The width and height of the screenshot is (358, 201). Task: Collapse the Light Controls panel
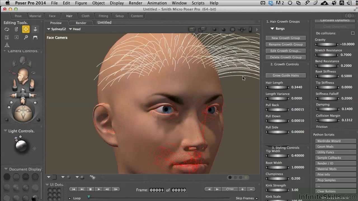click(5, 131)
